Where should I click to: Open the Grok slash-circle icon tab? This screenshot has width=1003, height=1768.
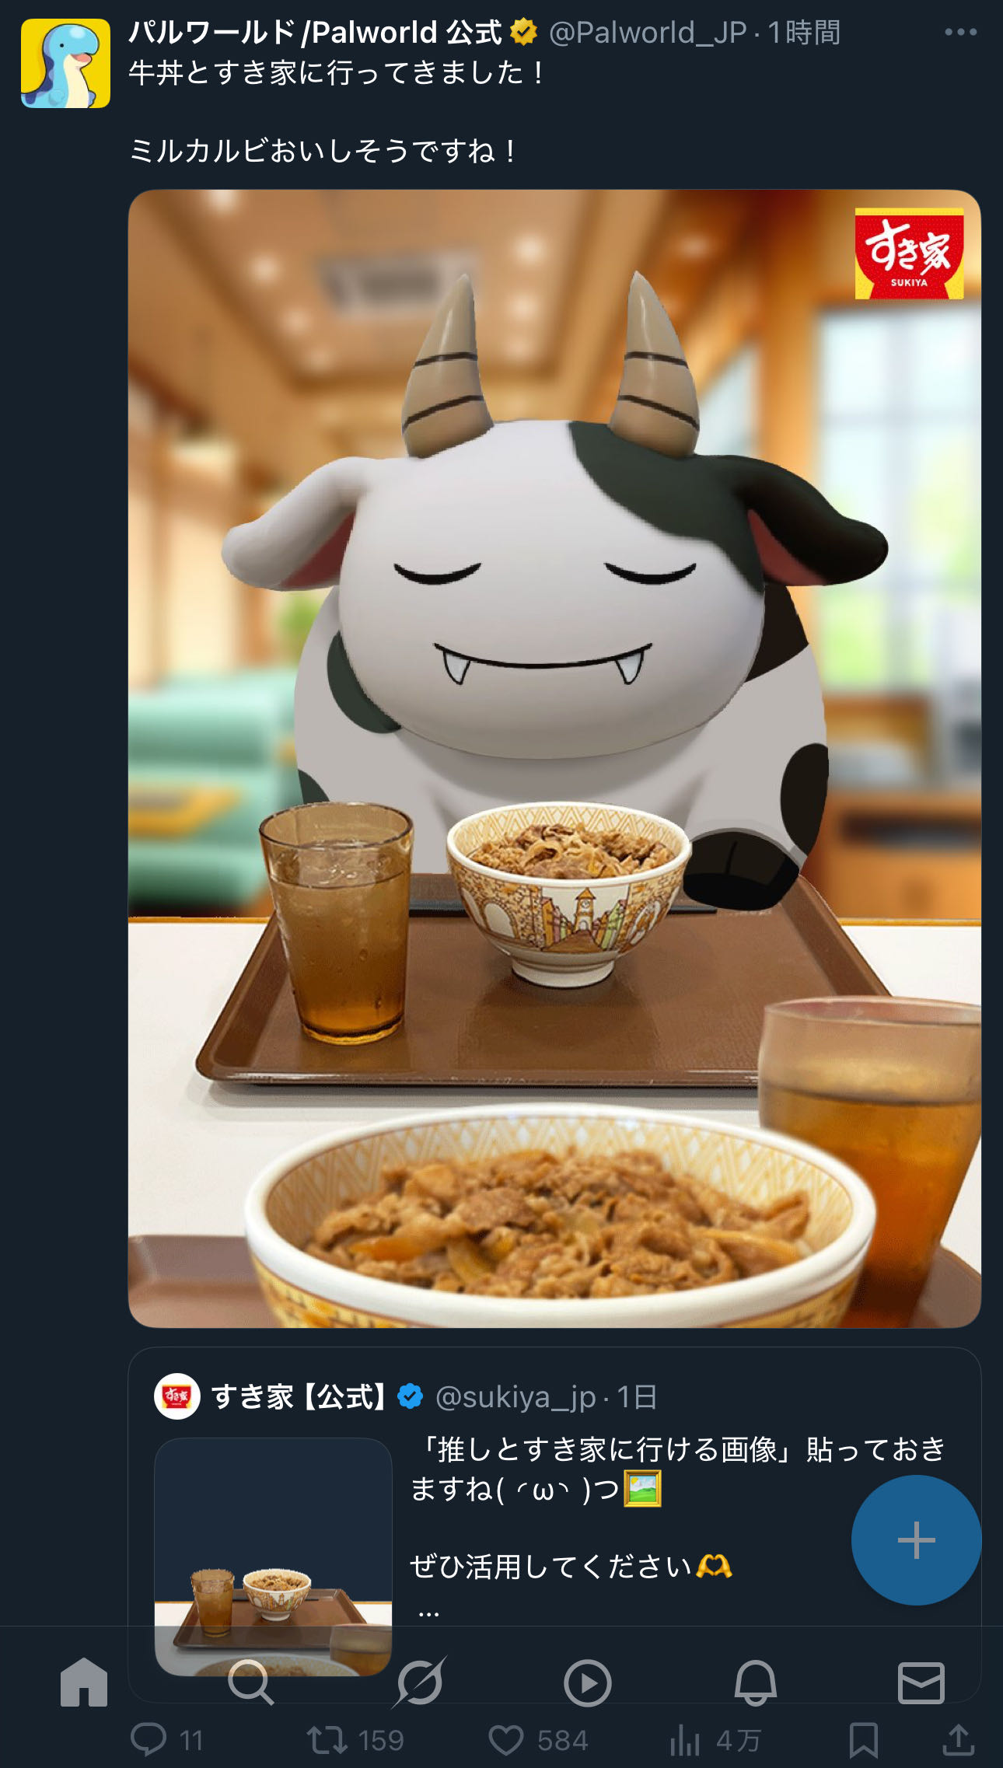tap(420, 1682)
